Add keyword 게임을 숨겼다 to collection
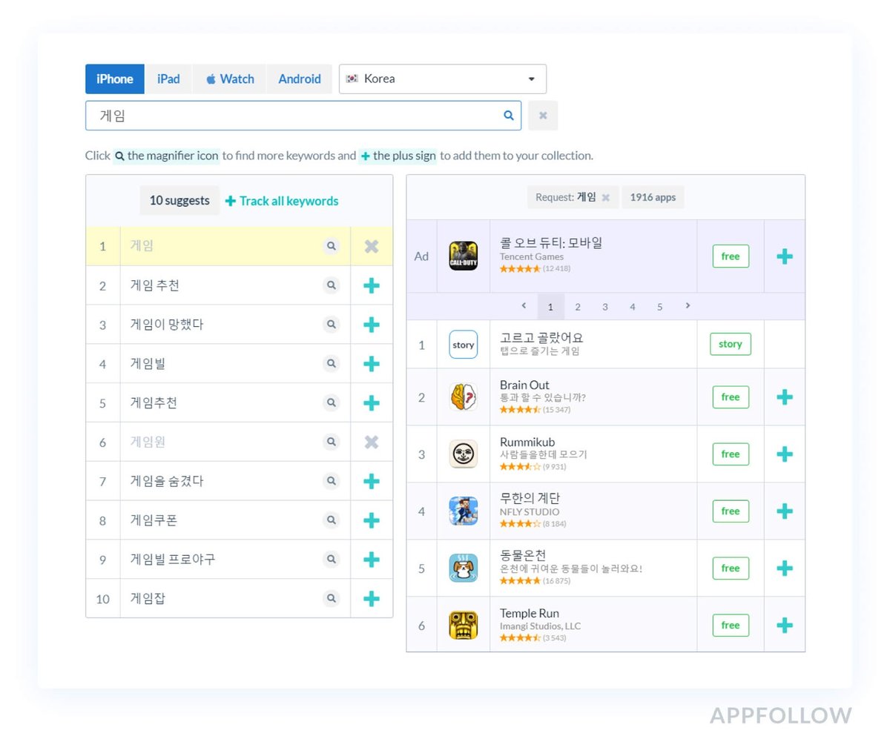 coord(372,481)
